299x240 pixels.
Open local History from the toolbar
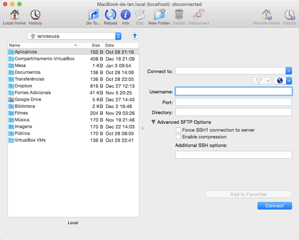(35, 15)
